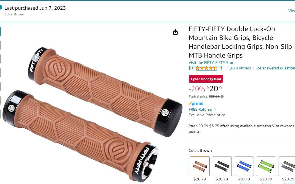
Task: View the 24 answered questions
Action: (x=276, y=68)
